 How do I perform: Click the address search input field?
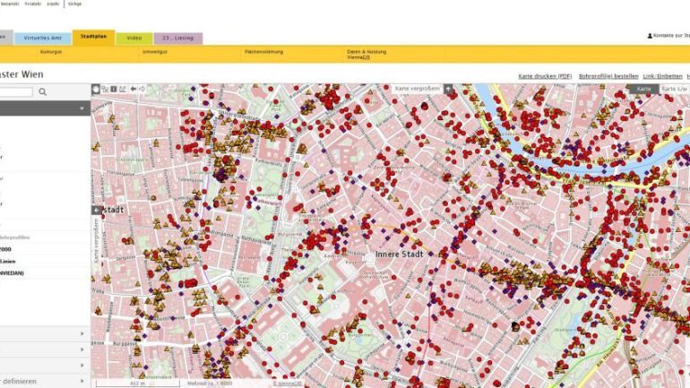coord(16,91)
